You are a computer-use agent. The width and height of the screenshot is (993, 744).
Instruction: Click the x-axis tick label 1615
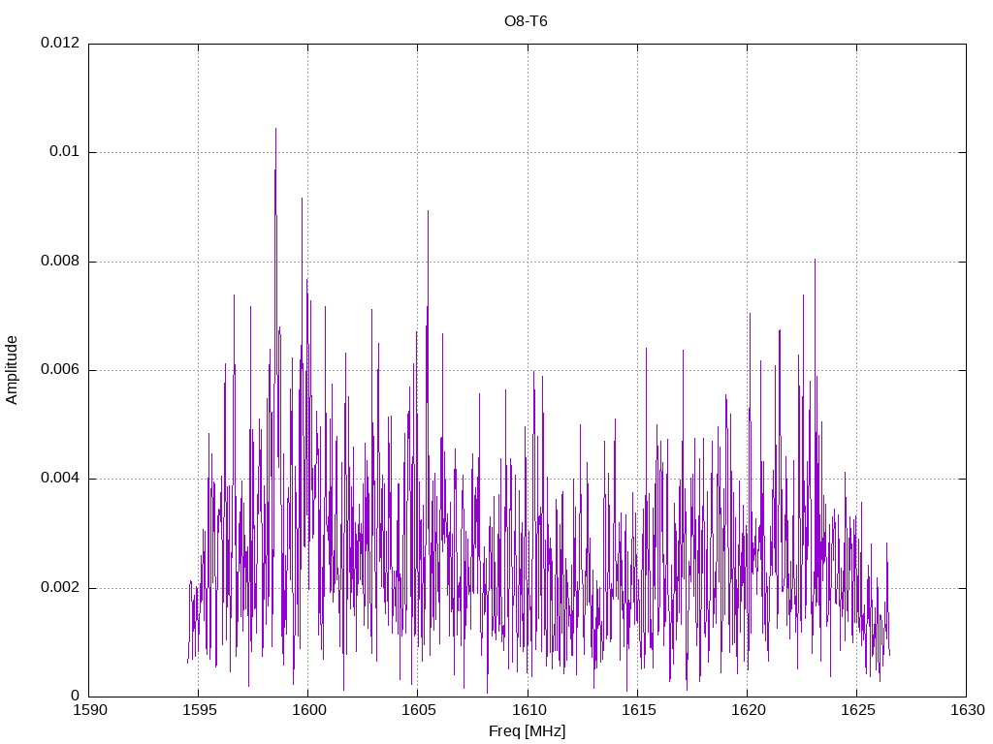point(638,710)
